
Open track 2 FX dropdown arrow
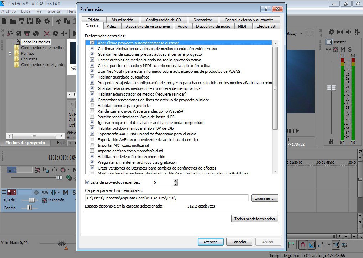[x=59, y=192]
